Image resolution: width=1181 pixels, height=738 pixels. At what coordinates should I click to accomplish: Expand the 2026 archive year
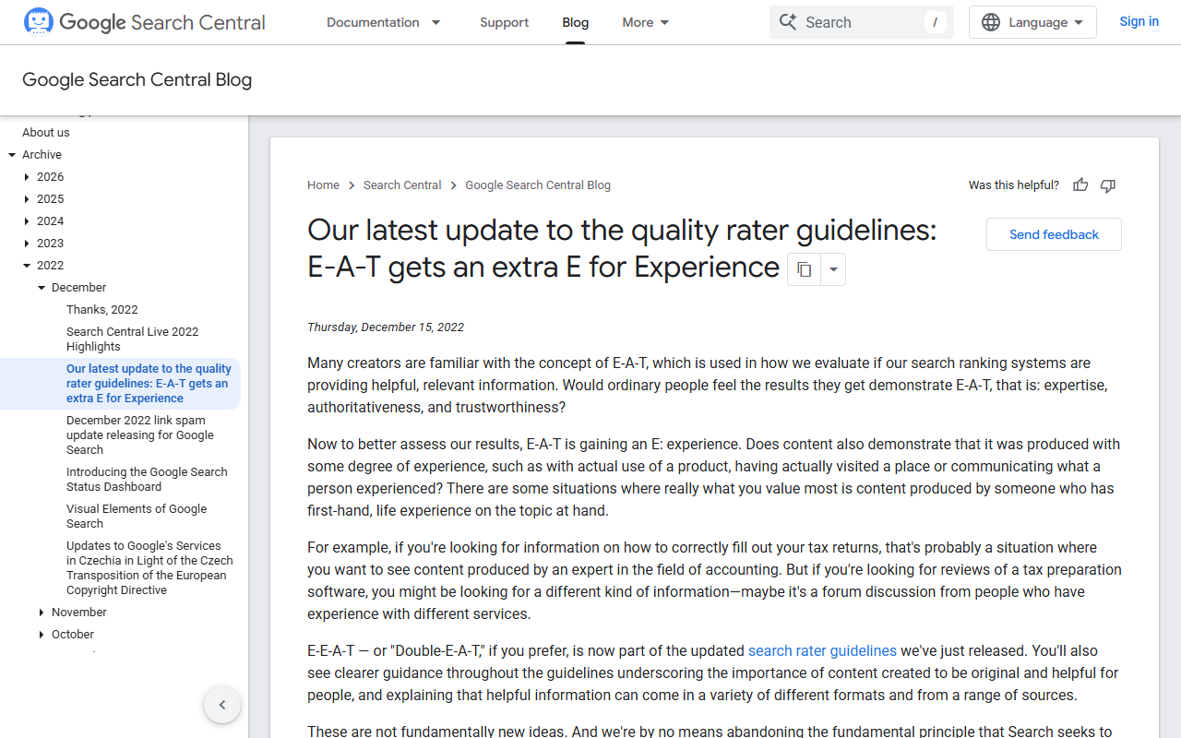(x=27, y=177)
